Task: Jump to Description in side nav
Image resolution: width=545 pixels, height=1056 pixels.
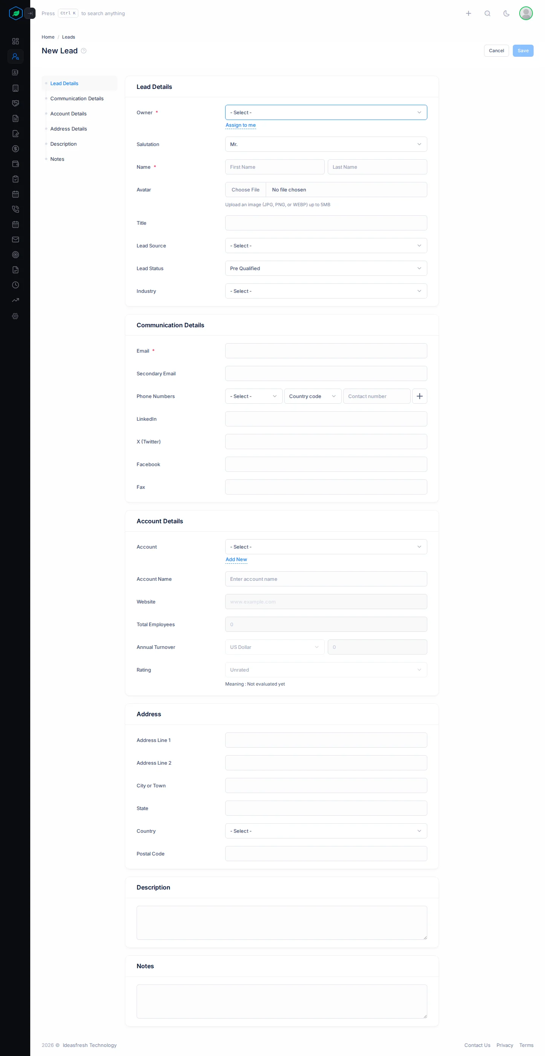Action: [x=63, y=144]
